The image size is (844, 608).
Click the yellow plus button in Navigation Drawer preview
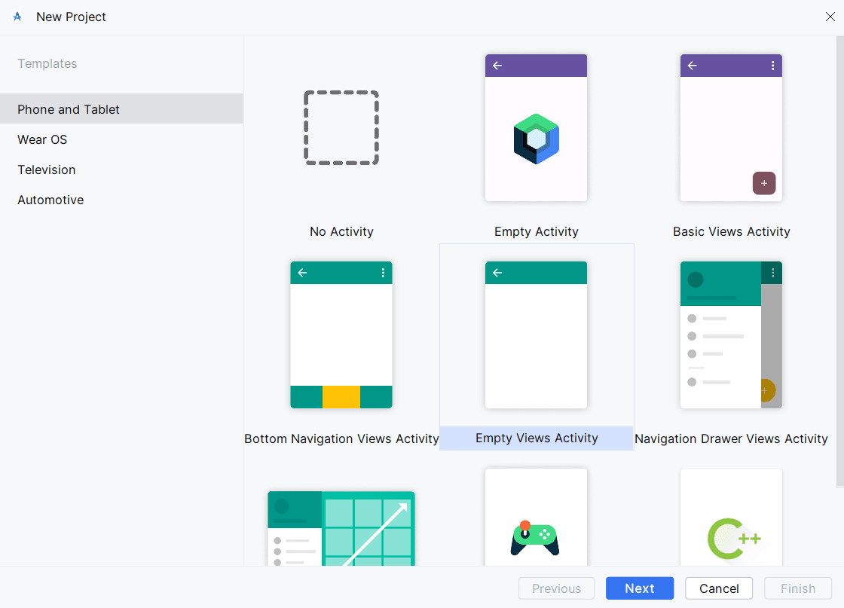(764, 391)
